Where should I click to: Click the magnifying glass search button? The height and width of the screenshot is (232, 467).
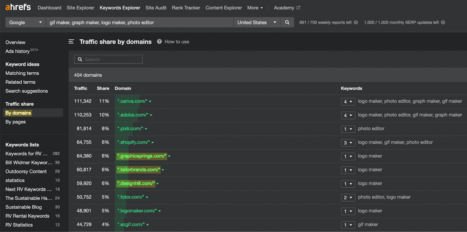pos(287,22)
